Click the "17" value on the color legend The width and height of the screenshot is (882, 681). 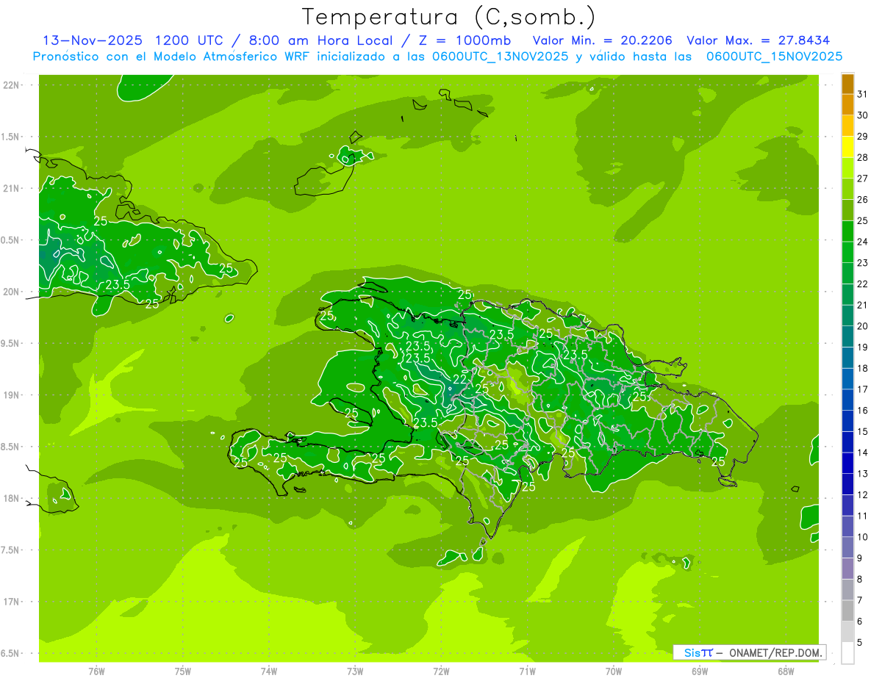coord(862,389)
